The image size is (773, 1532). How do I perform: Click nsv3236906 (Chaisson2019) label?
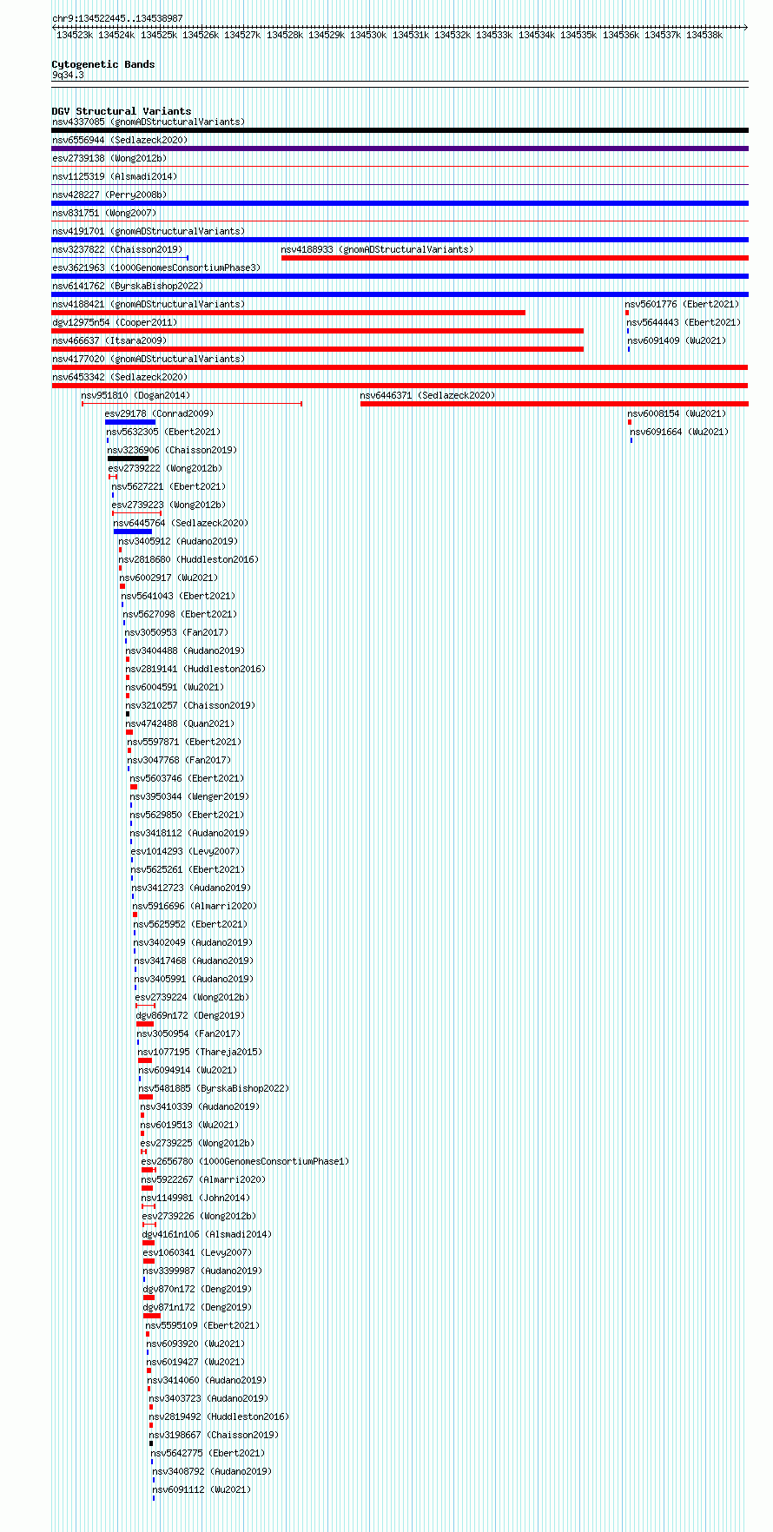(x=173, y=451)
